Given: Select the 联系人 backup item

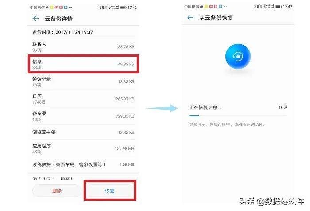Looking at the screenshot, I should point(83,46).
